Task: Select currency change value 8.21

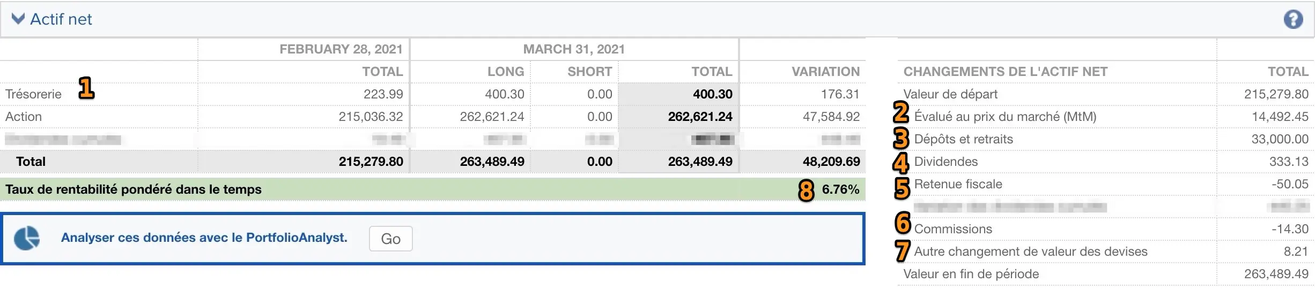Action: click(1296, 251)
